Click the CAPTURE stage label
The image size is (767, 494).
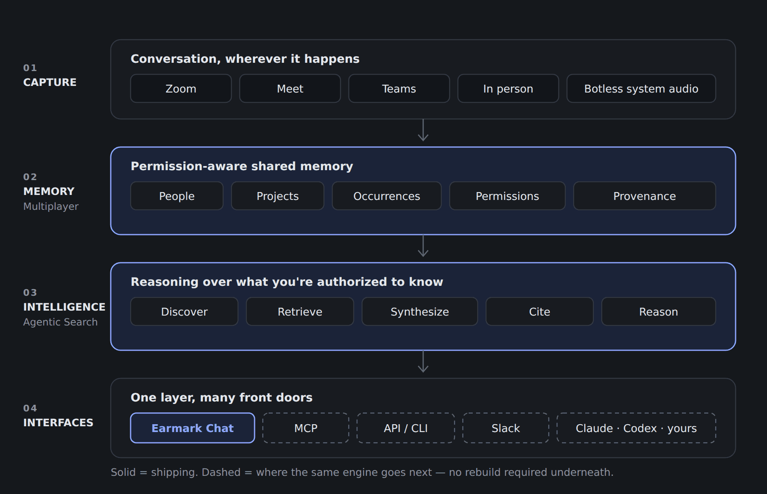[x=50, y=82]
